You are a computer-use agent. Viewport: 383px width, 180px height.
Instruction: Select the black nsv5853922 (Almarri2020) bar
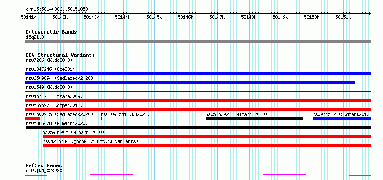(254, 119)
